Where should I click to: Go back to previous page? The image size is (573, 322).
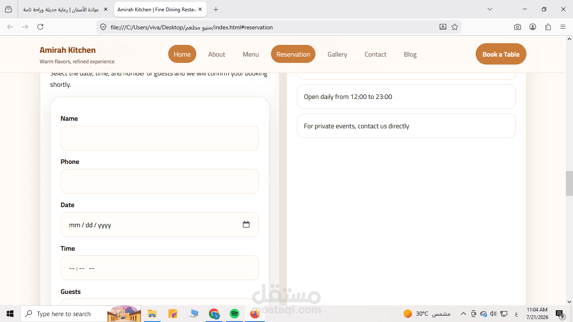tap(10, 27)
